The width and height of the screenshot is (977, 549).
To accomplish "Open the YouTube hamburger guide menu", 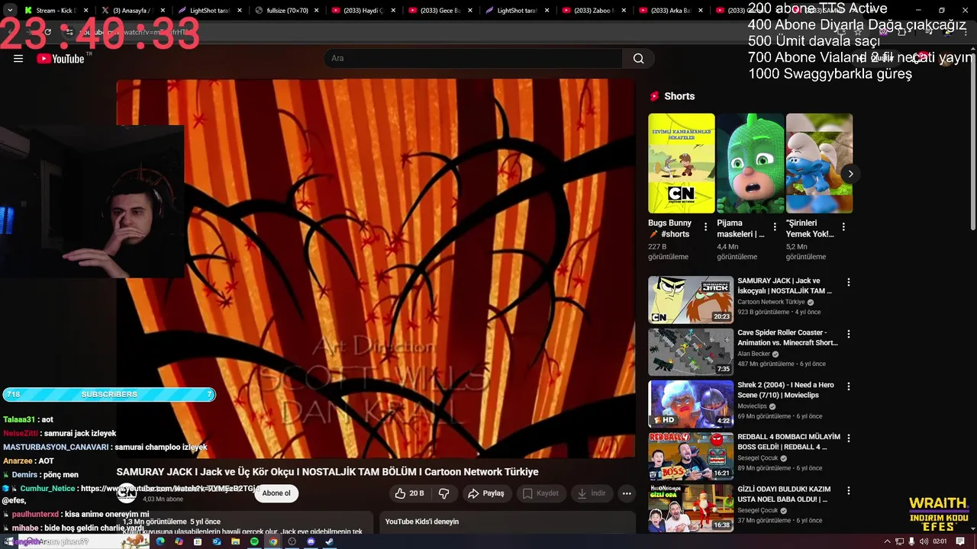I will [18, 59].
